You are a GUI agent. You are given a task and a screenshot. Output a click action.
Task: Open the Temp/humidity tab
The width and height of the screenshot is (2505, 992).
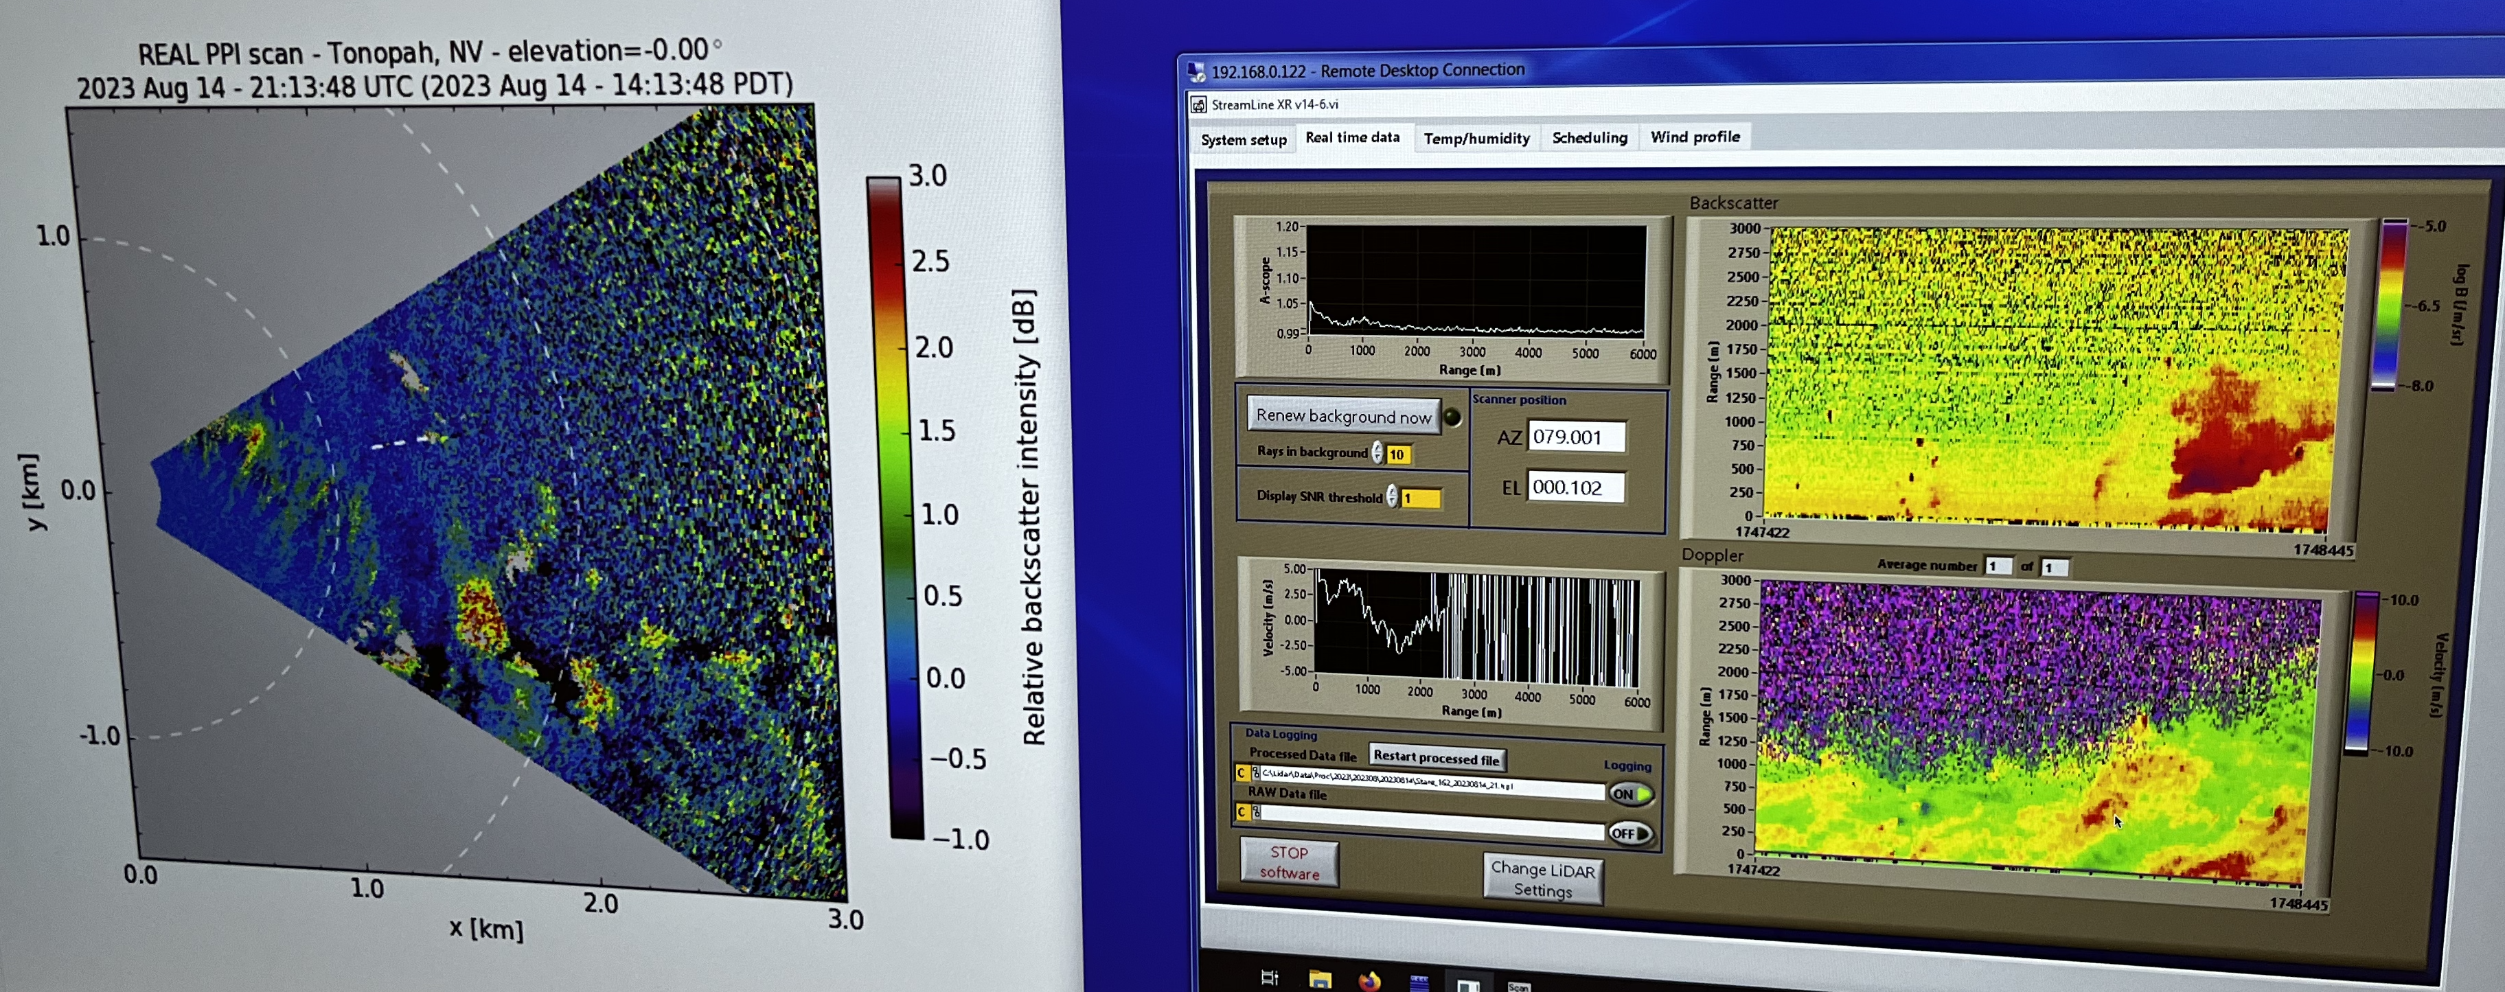[1476, 138]
